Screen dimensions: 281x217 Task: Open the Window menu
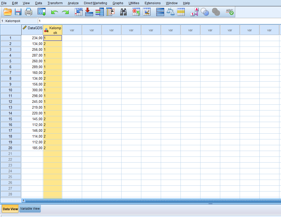point(172,3)
